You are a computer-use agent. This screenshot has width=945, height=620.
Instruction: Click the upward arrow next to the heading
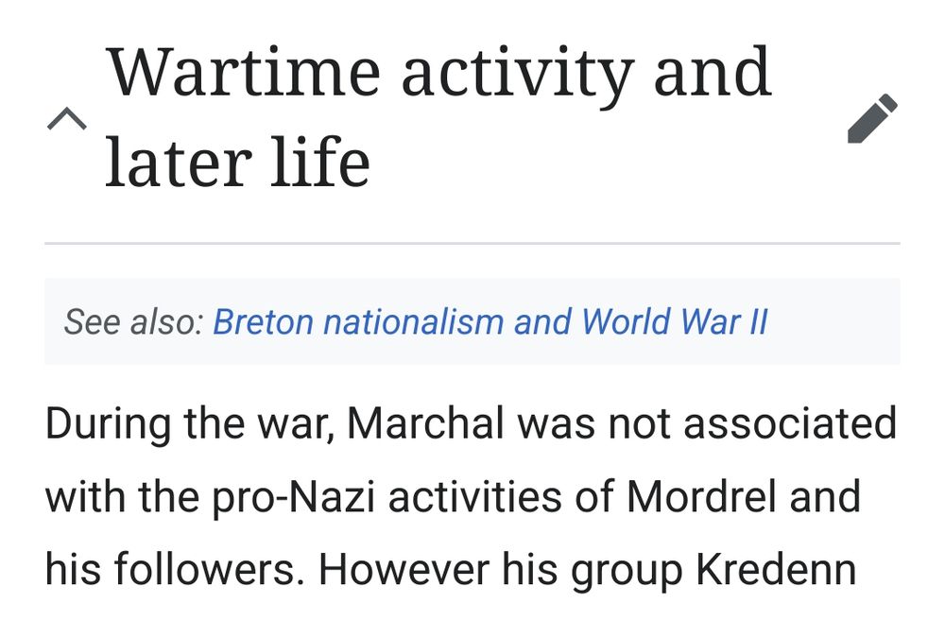coord(66,120)
